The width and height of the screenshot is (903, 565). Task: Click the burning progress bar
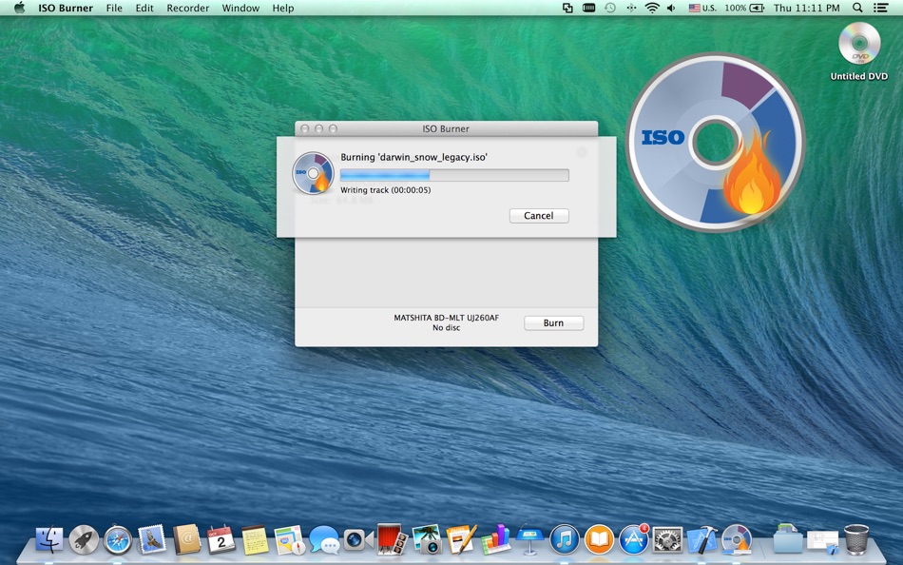tap(454, 175)
